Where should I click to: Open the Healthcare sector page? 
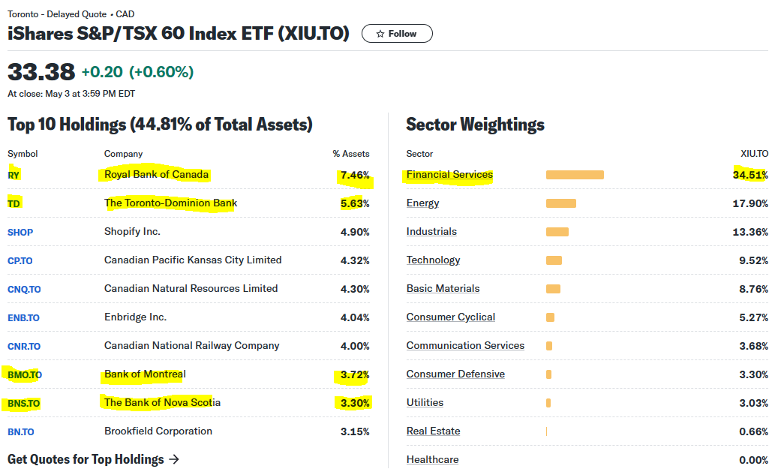(432, 459)
